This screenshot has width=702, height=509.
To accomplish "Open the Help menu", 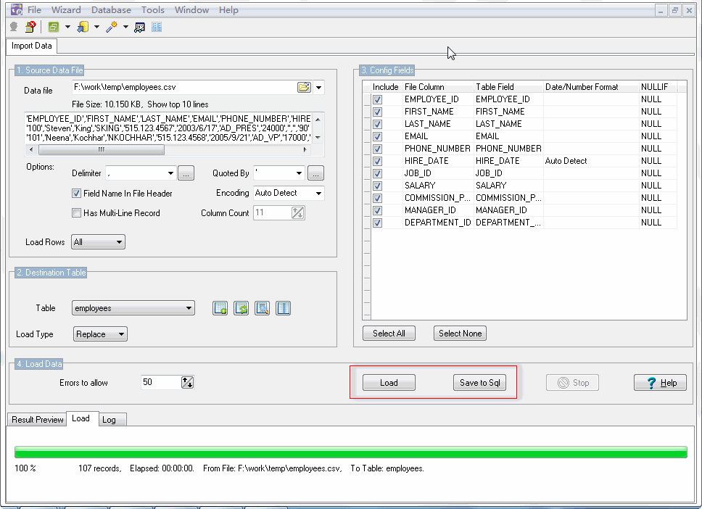I will click(x=228, y=10).
